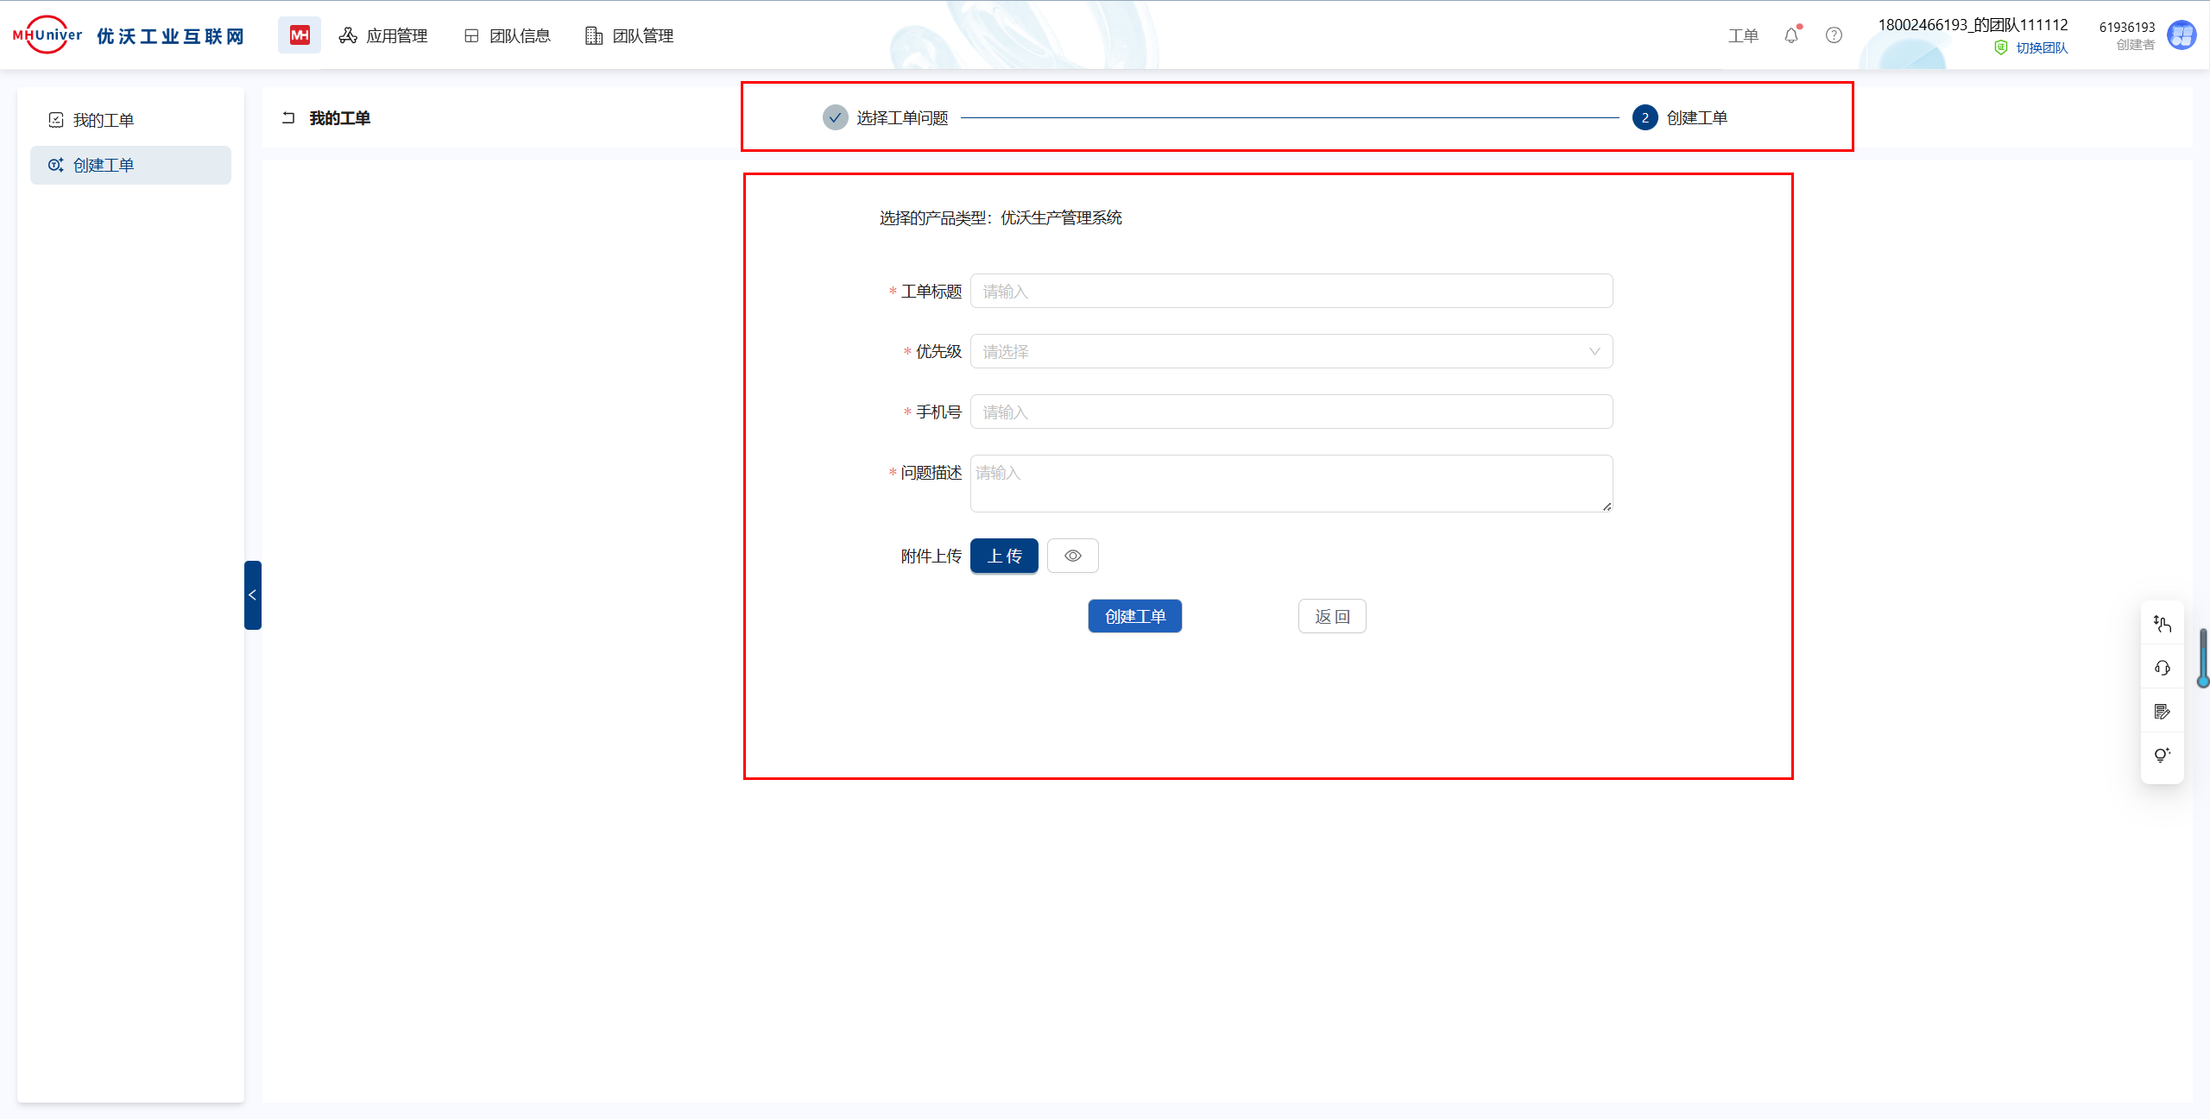Select 我的工单 in the sidebar
This screenshot has width=2210, height=1119.
(x=104, y=120)
